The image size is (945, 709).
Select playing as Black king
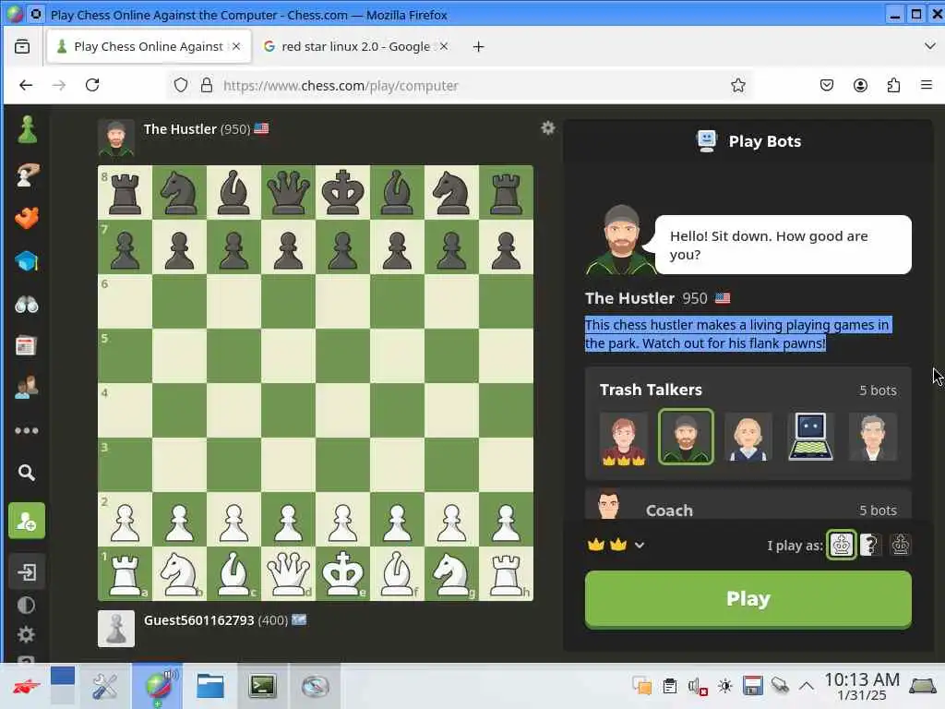(x=901, y=545)
